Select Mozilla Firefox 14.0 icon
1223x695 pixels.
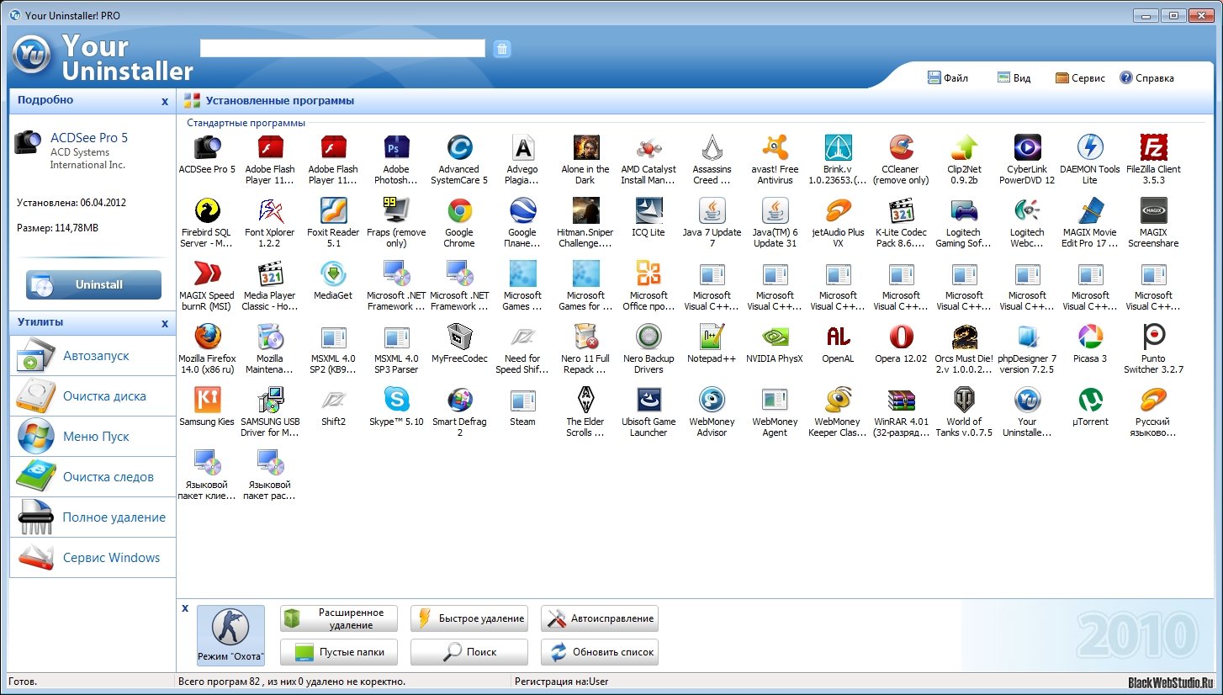pos(207,337)
